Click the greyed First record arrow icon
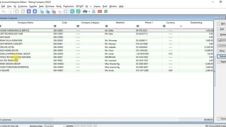 [x=17, y=12]
